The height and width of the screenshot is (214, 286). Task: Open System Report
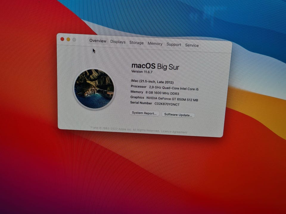pos(144,113)
